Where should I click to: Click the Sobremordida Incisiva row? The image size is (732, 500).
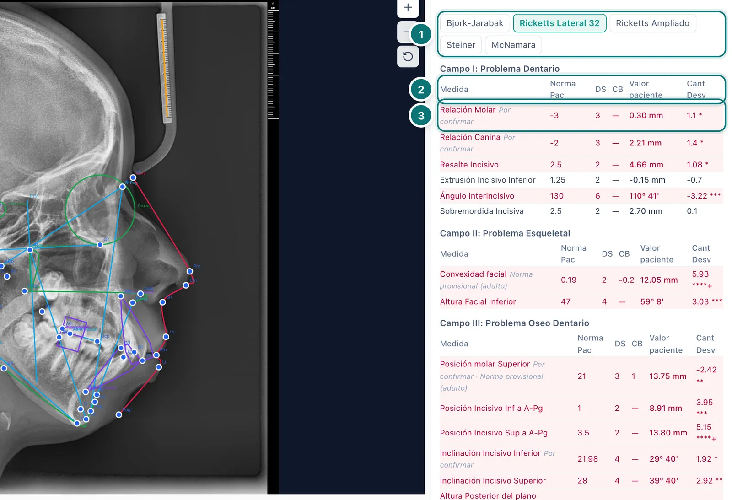coord(581,211)
